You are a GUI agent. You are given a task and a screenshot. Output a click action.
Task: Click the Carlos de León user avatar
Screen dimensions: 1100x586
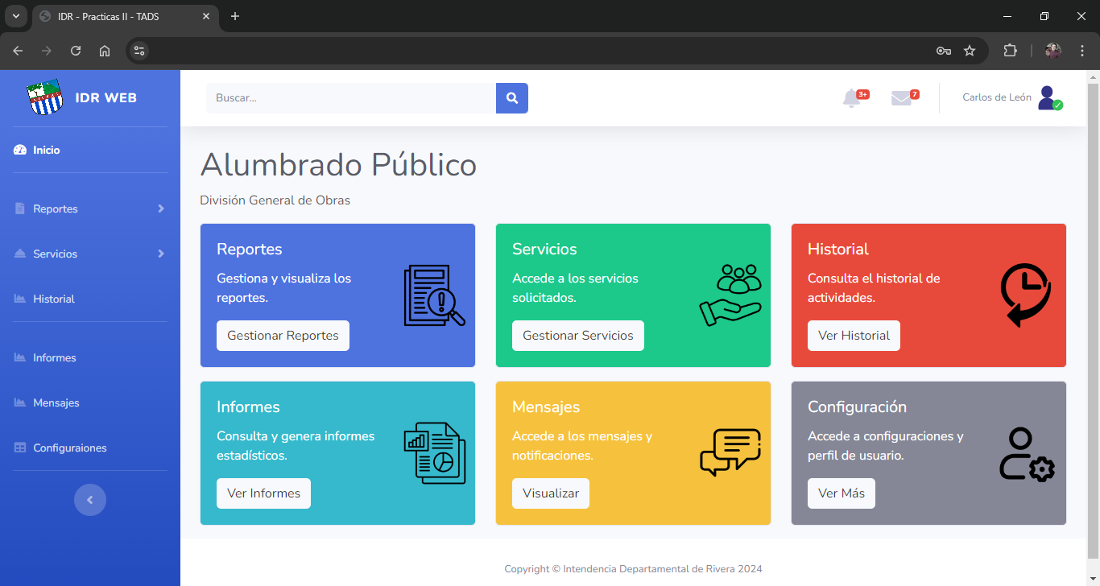1048,98
